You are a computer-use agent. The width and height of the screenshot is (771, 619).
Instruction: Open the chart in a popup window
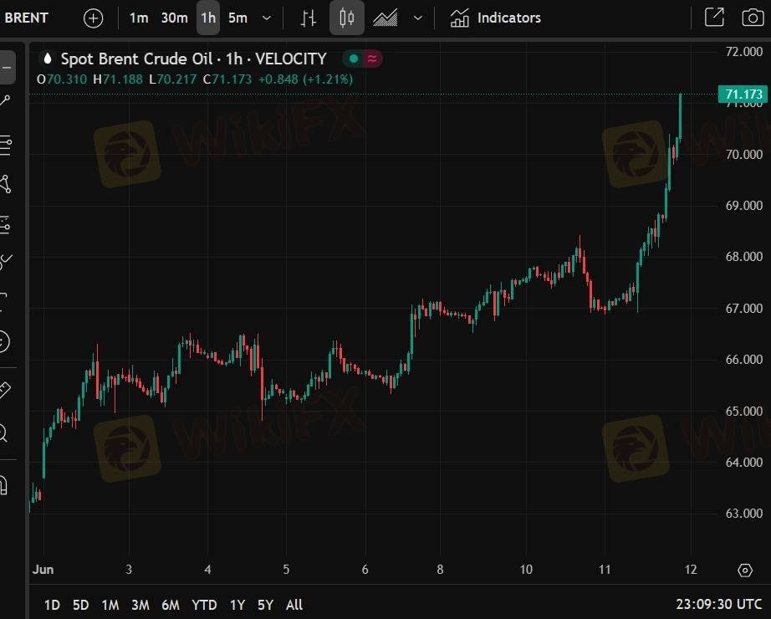pos(714,18)
